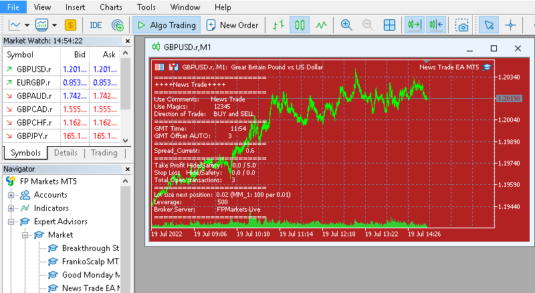
Task: Switch to the Trading tab
Action: [104, 153]
